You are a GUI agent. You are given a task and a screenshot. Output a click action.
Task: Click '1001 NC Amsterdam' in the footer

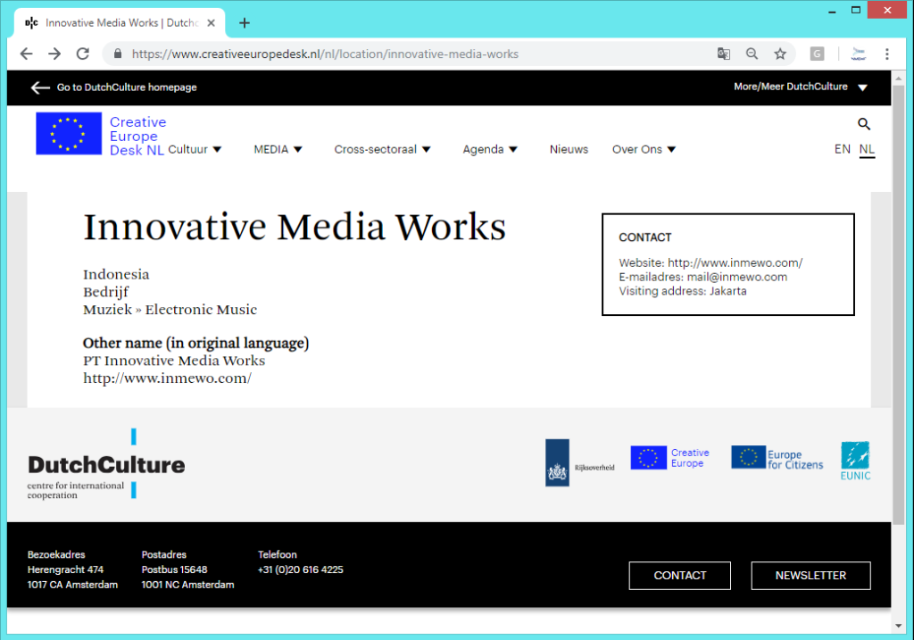click(x=187, y=585)
